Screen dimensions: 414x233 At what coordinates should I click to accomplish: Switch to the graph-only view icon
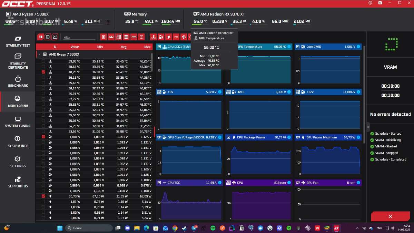coord(55,37)
